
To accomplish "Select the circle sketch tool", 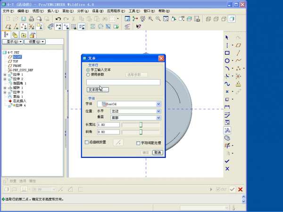I will tap(227, 61).
